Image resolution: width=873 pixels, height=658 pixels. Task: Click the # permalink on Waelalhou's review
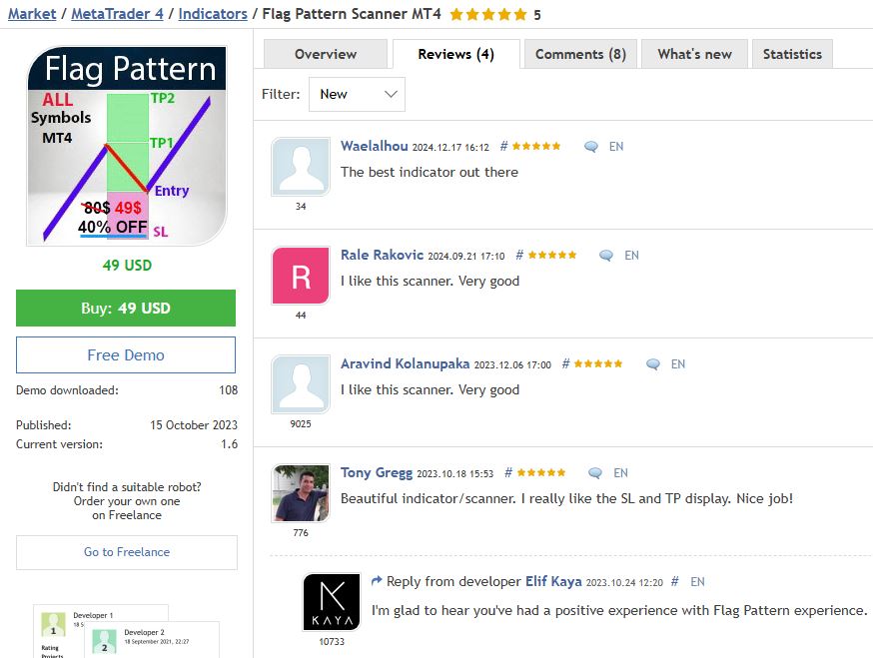pyautogui.click(x=503, y=146)
